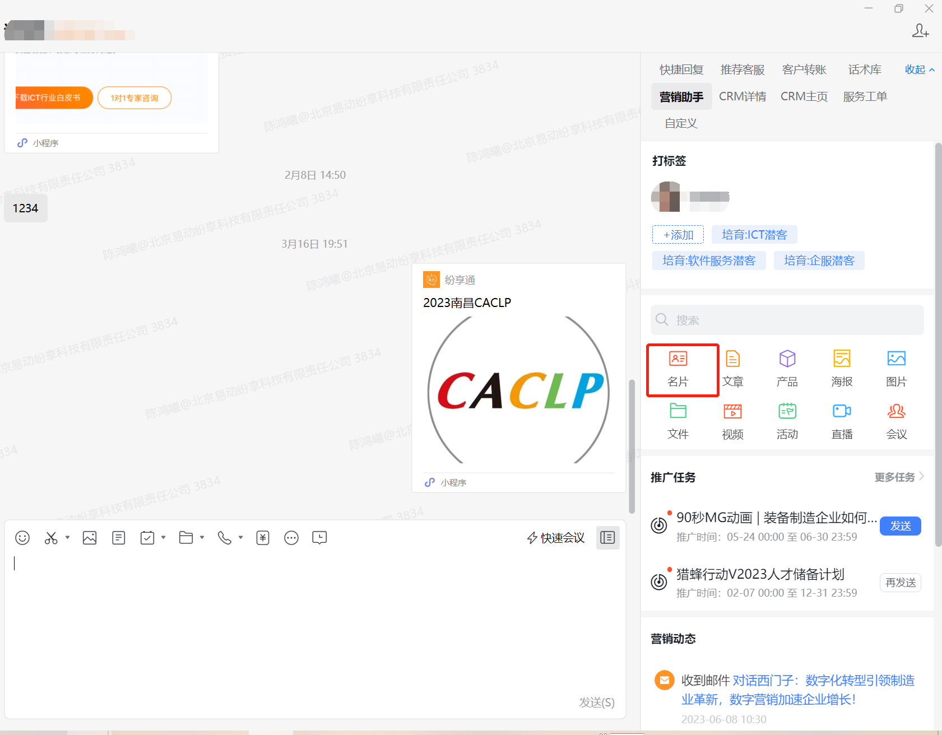This screenshot has height=735, width=942.
Task: Click the 1对1专家咨询 button
Action: pos(134,98)
